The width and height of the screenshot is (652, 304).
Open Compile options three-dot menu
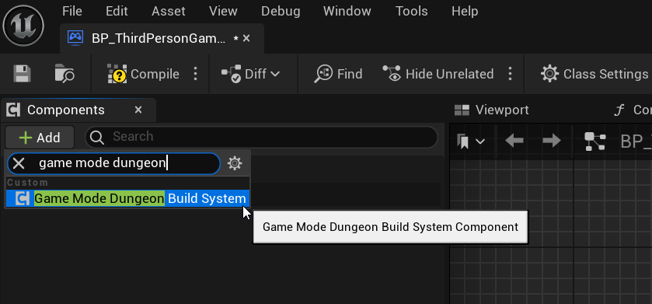tap(195, 74)
